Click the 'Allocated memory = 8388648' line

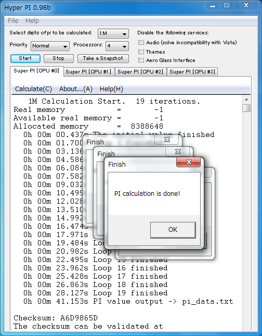pyautogui.click(x=88, y=127)
